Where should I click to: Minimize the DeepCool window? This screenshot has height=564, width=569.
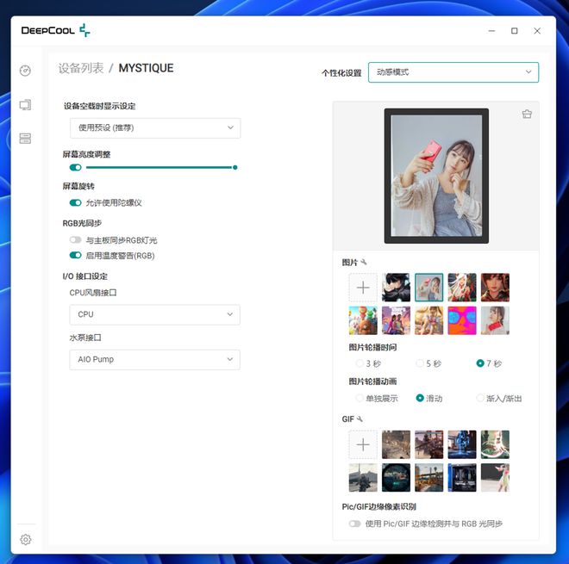pos(491,31)
